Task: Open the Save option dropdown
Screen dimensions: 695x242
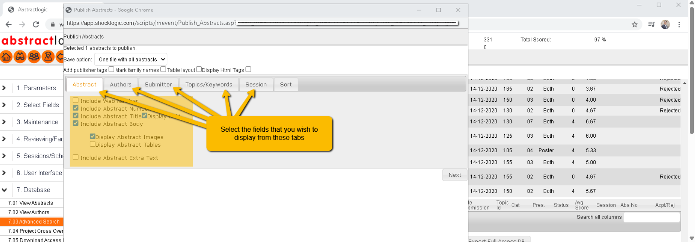Action: [x=131, y=59]
